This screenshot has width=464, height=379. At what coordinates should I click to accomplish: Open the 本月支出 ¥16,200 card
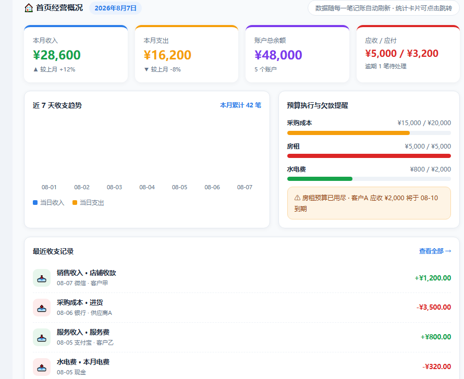187,54
